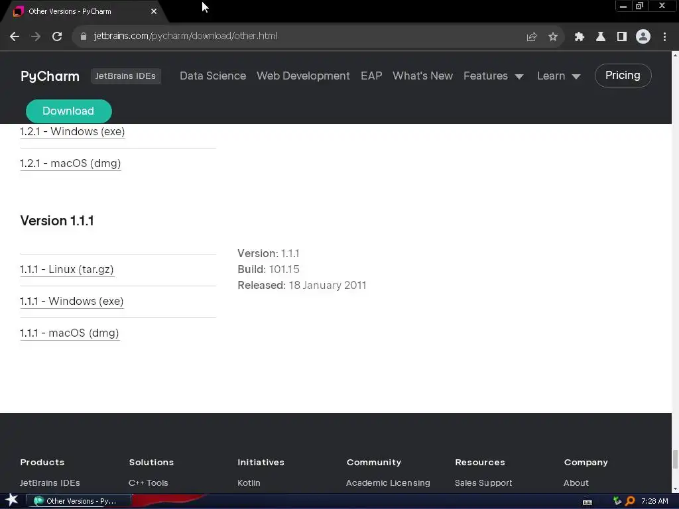Click the taskbar clock 7:28 AM
The image size is (679, 509).
654,501
